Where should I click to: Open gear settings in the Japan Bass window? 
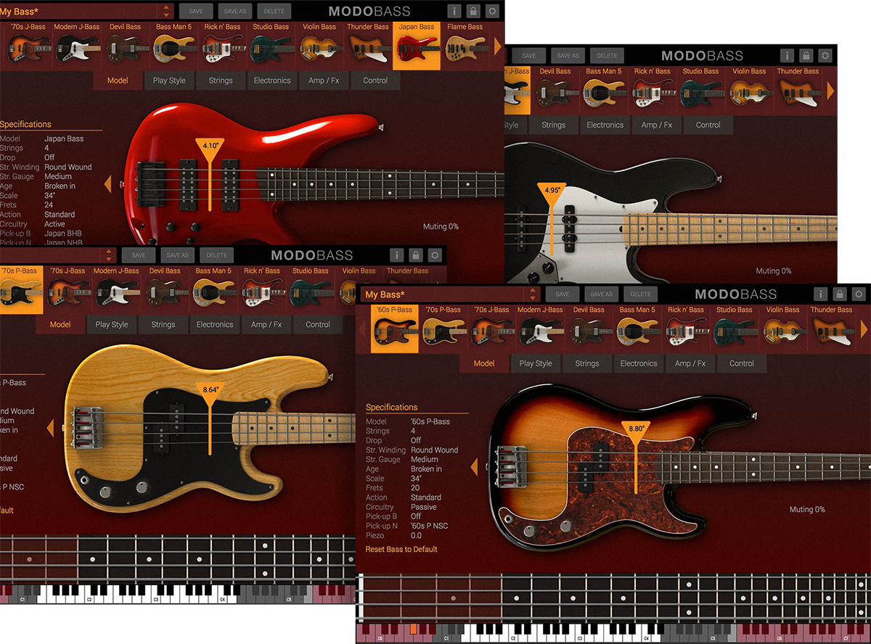click(492, 11)
